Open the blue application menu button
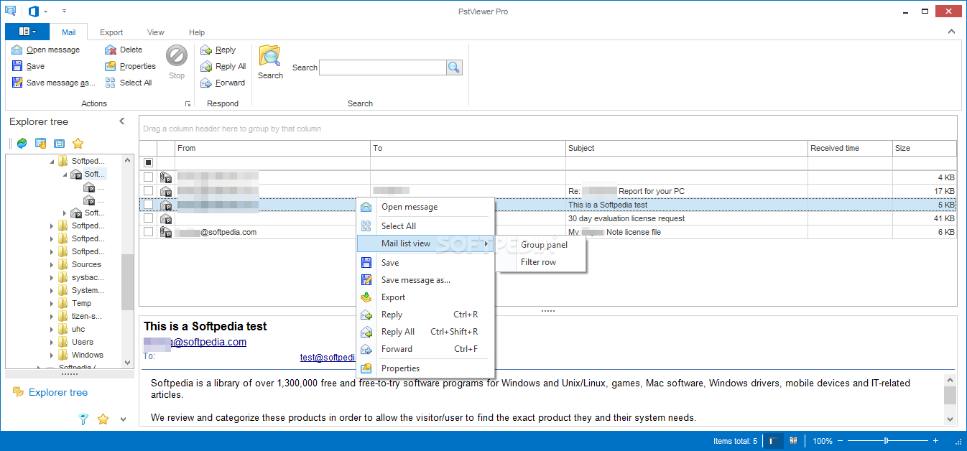 pyautogui.click(x=27, y=32)
